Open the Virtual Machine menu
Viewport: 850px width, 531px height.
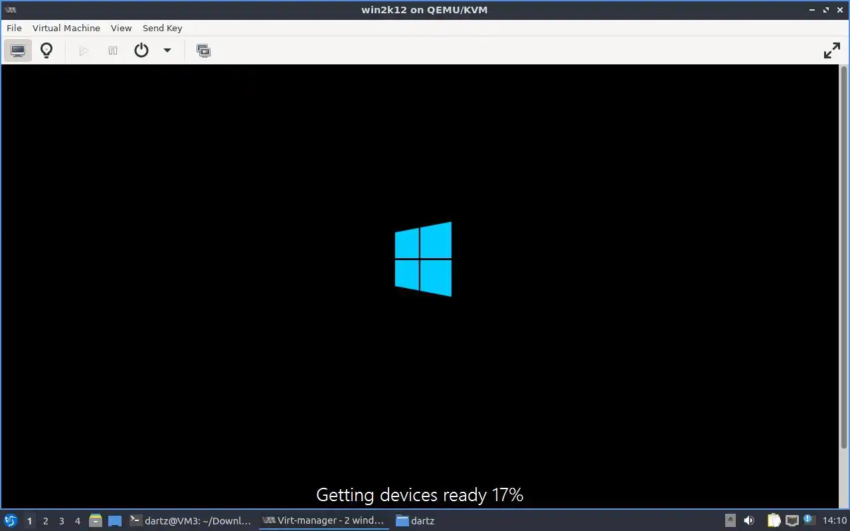pos(66,28)
